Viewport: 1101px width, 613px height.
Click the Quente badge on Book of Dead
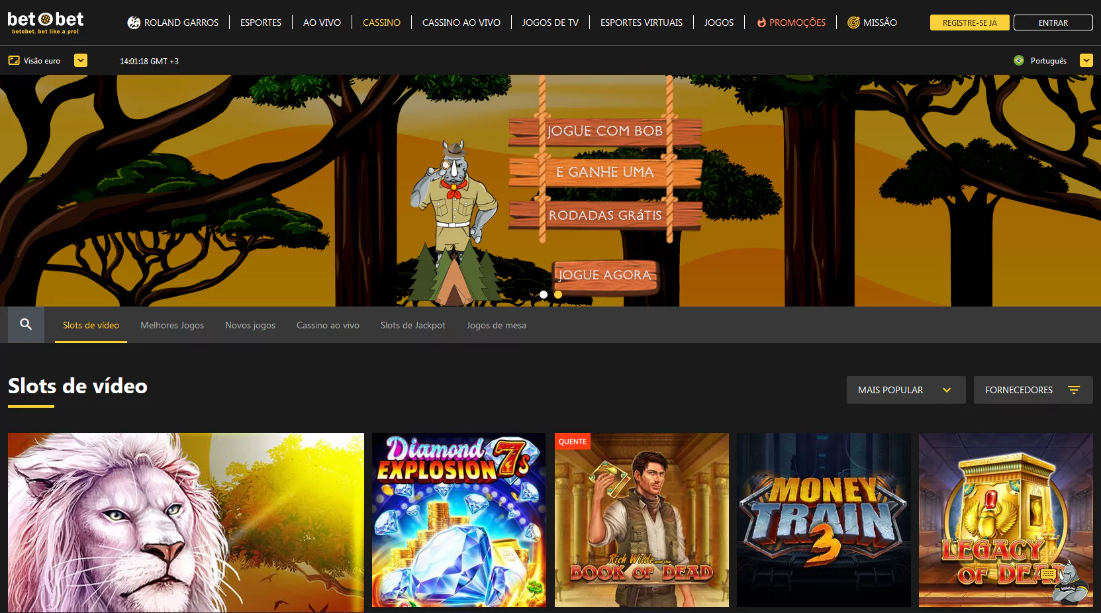573,442
